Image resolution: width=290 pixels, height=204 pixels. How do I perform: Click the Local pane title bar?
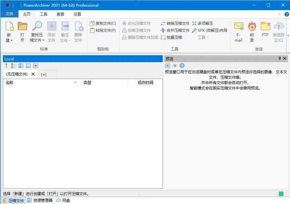[x=83, y=59]
